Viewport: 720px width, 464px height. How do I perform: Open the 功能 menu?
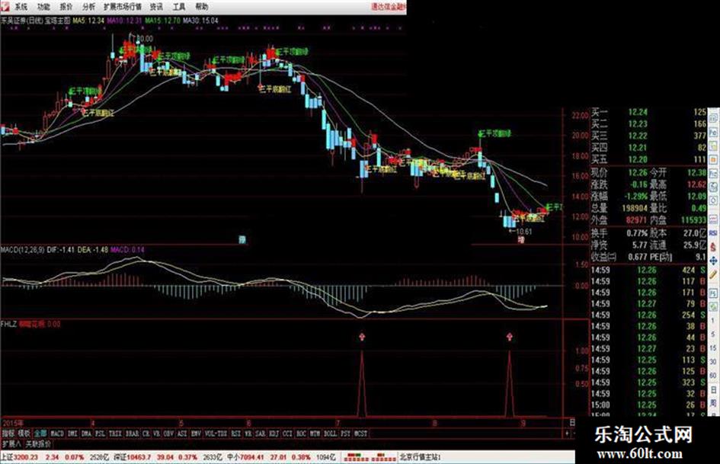(43, 6)
